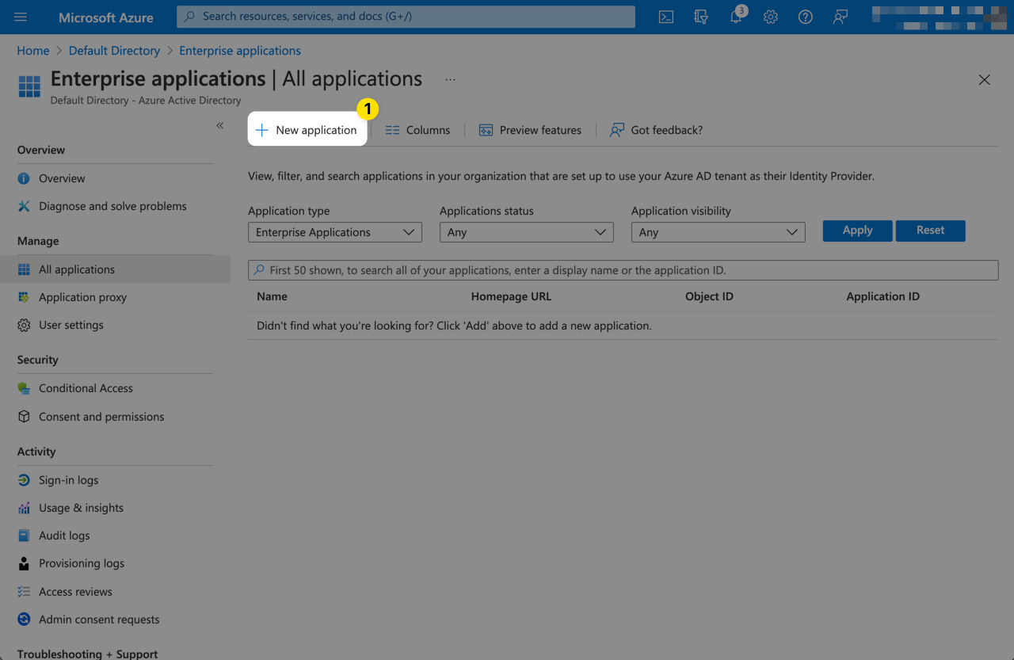Go to Enterprise applications breadcrumb

pos(240,51)
